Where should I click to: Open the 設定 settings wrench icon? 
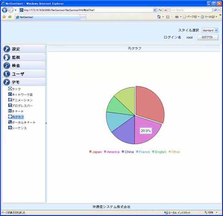(x=6, y=49)
